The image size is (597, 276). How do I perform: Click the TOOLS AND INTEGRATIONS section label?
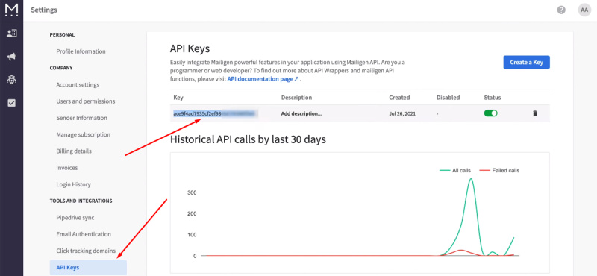[81, 201]
